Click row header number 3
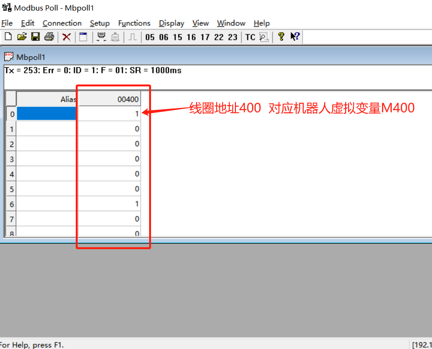 (x=11, y=159)
